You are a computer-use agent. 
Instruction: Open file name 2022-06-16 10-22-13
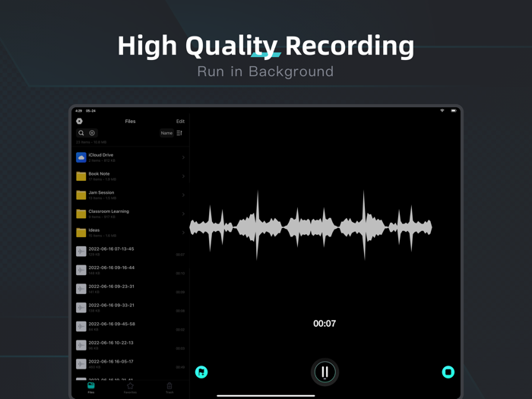(111, 343)
